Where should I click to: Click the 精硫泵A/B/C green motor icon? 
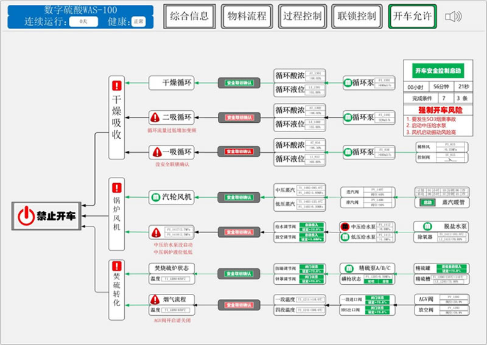pyautogui.click(x=348, y=268)
